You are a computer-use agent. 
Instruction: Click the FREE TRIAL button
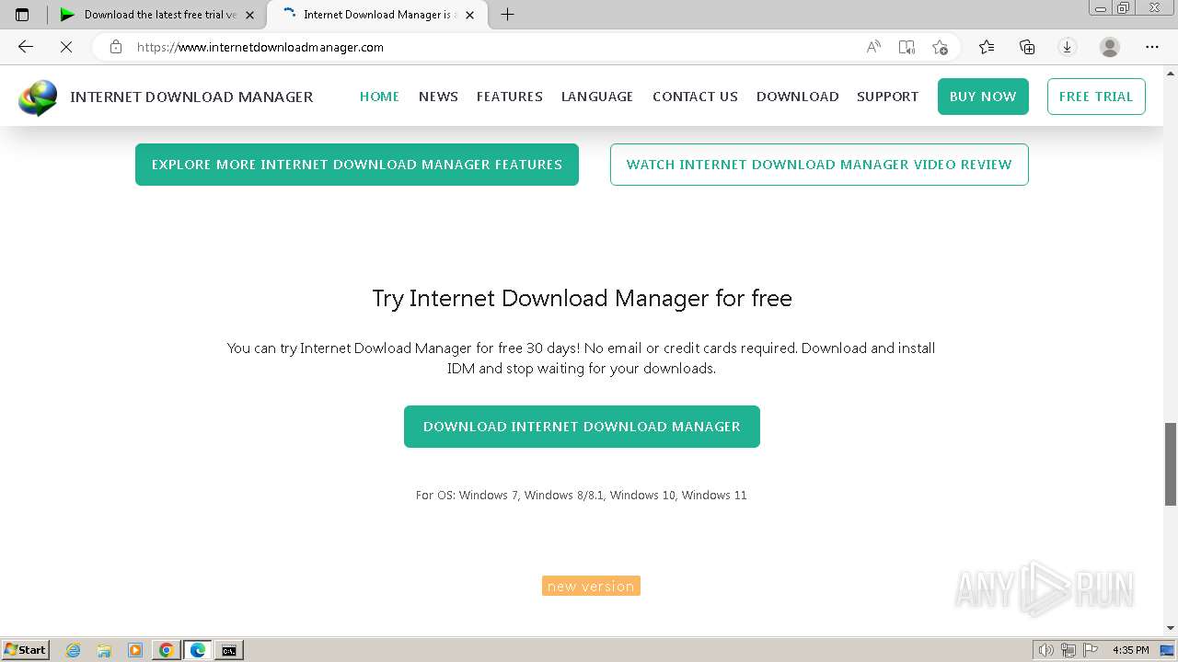pyautogui.click(x=1096, y=97)
